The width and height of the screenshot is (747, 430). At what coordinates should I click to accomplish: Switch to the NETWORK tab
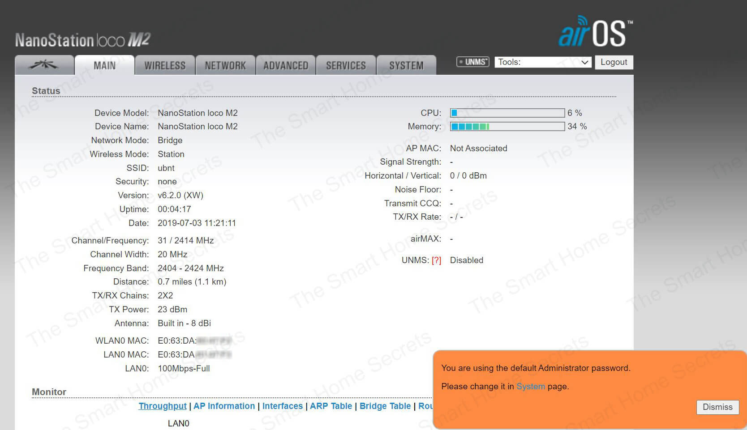[x=225, y=66]
